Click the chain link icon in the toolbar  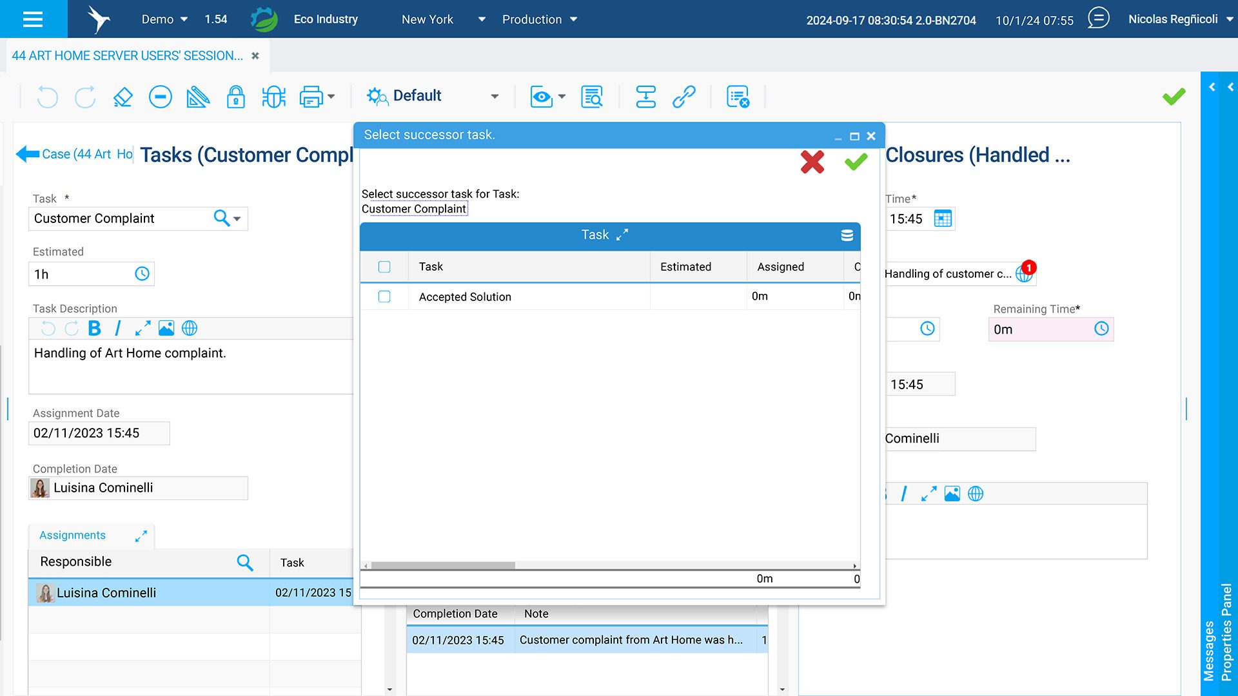[x=683, y=97]
